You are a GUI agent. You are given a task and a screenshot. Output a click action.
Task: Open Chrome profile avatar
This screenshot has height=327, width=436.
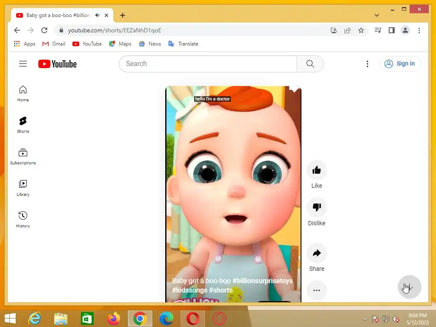click(x=405, y=30)
